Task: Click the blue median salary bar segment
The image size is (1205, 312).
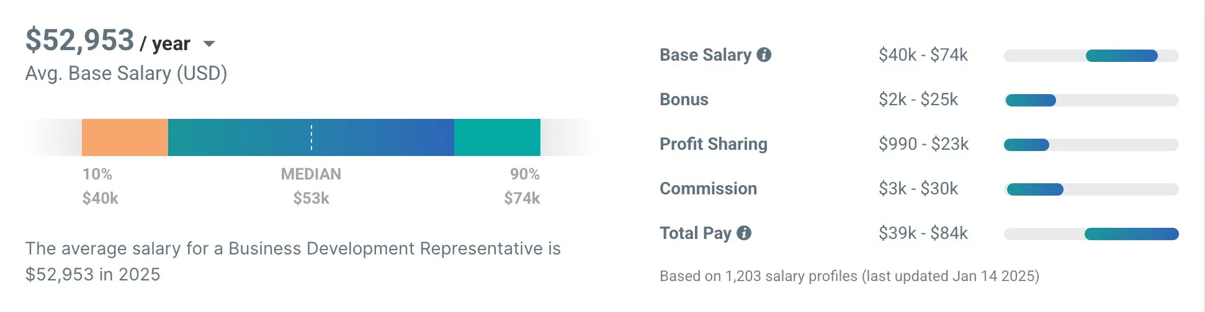Action: pos(372,137)
